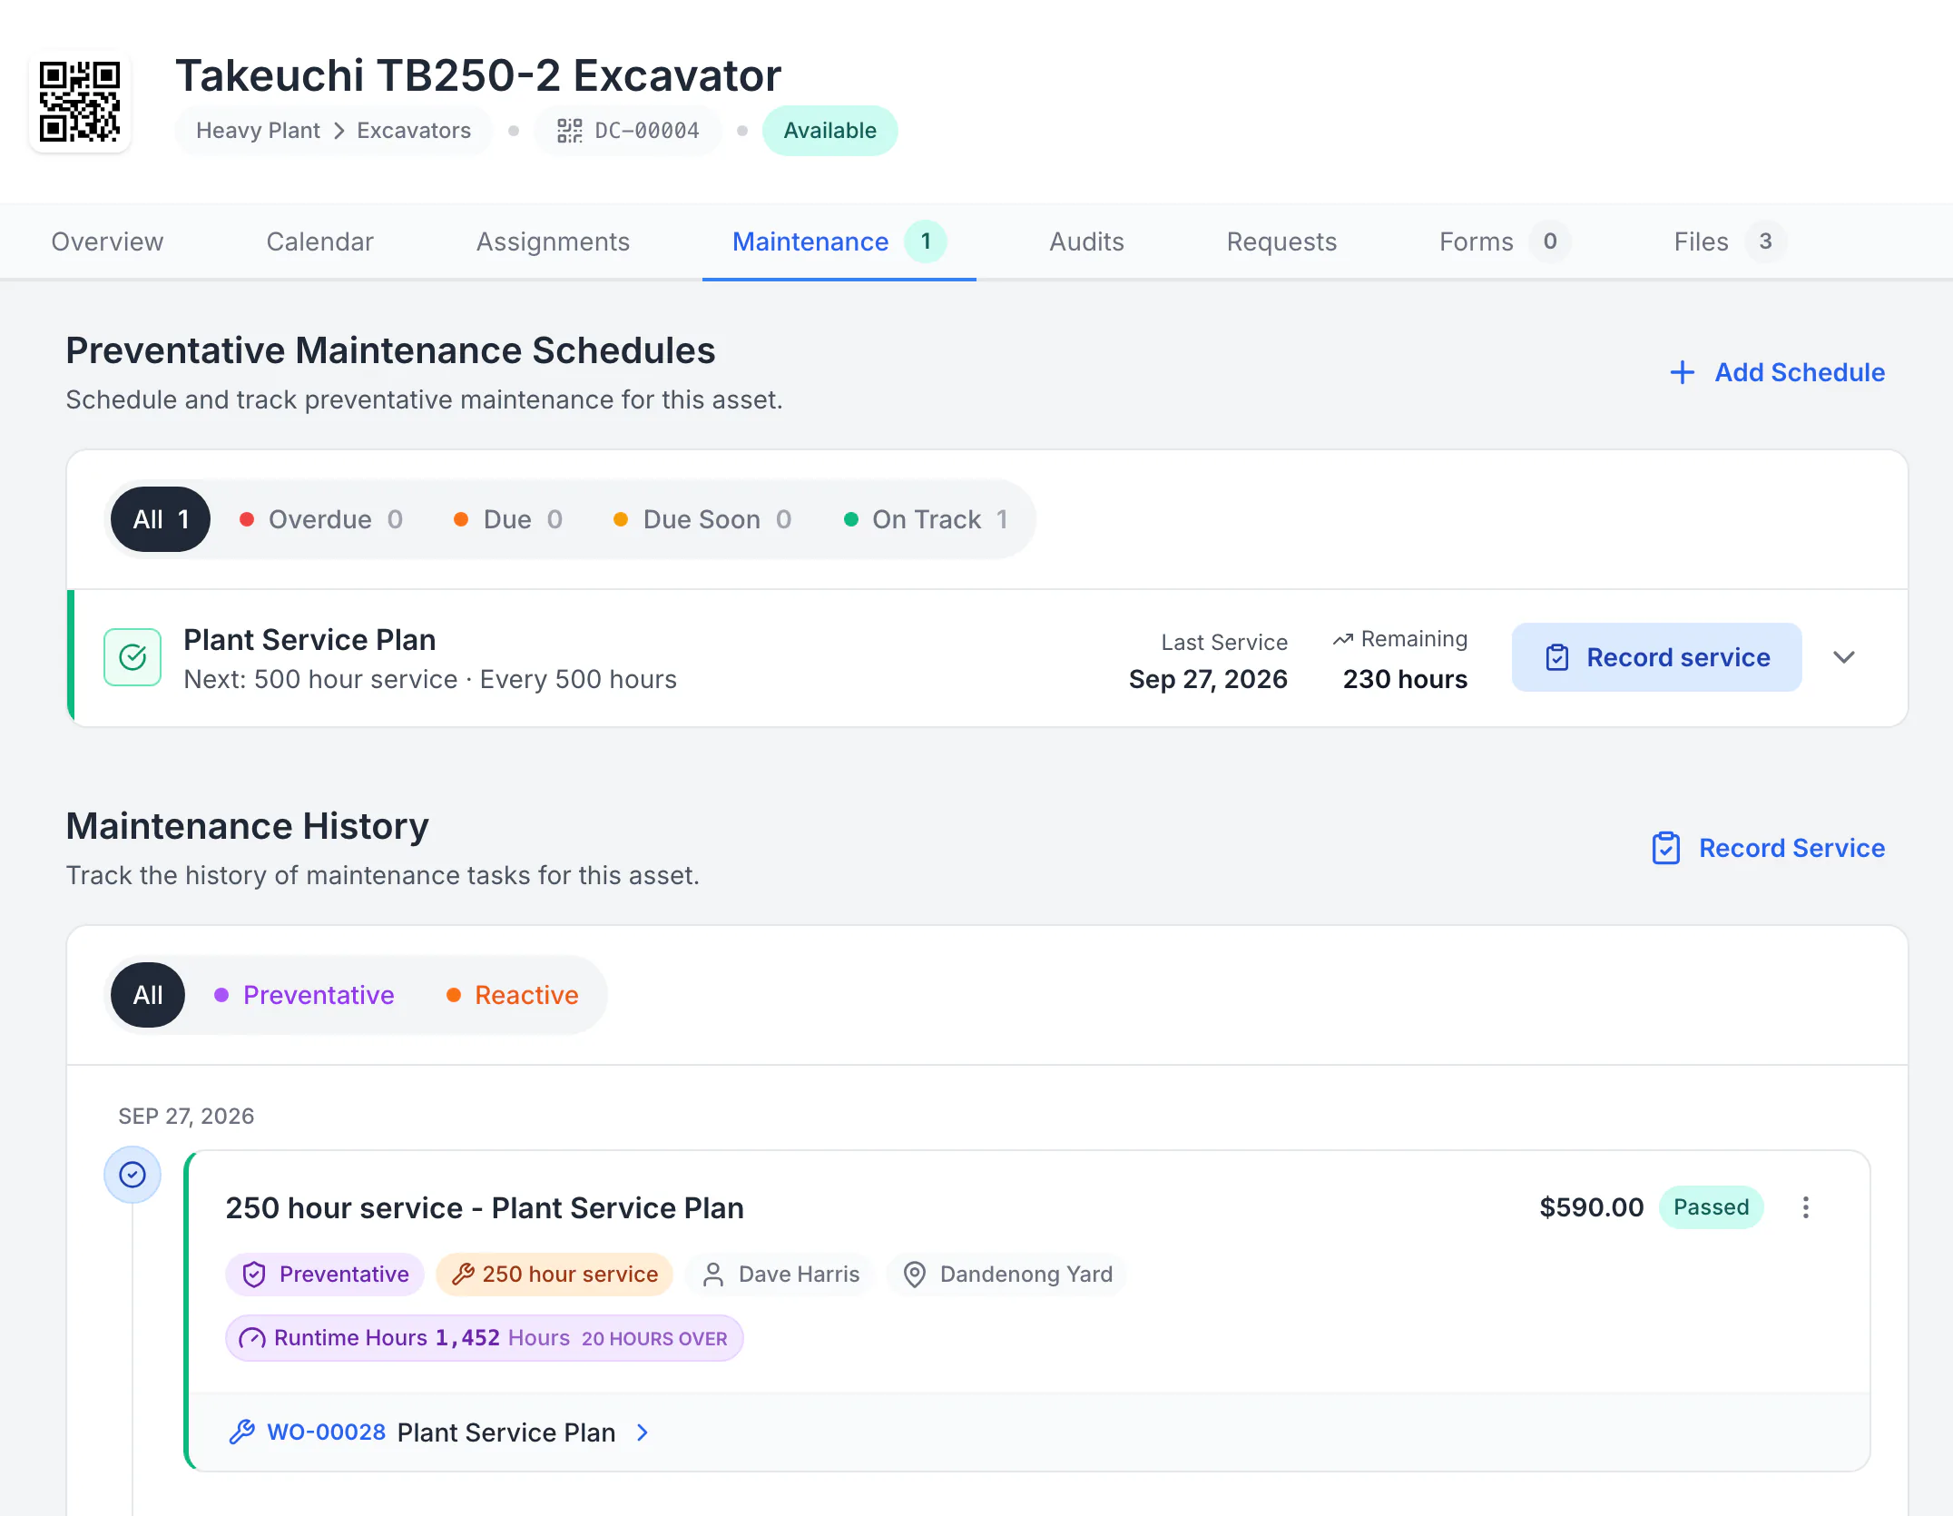Click the plus icon for Add Schedule
1953x1516 pixels.
click(1682, 372)
